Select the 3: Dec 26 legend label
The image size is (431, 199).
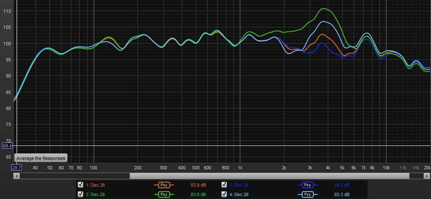95,194
